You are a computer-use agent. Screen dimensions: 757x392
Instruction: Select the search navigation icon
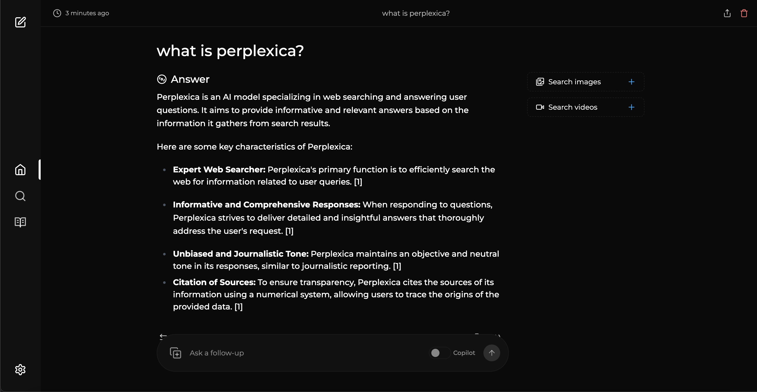point(20,195)
